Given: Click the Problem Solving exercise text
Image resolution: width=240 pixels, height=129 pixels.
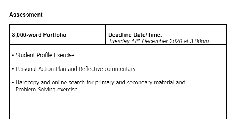Looking at the screenshot, I should pyautogui.click(x=47, y=90).
